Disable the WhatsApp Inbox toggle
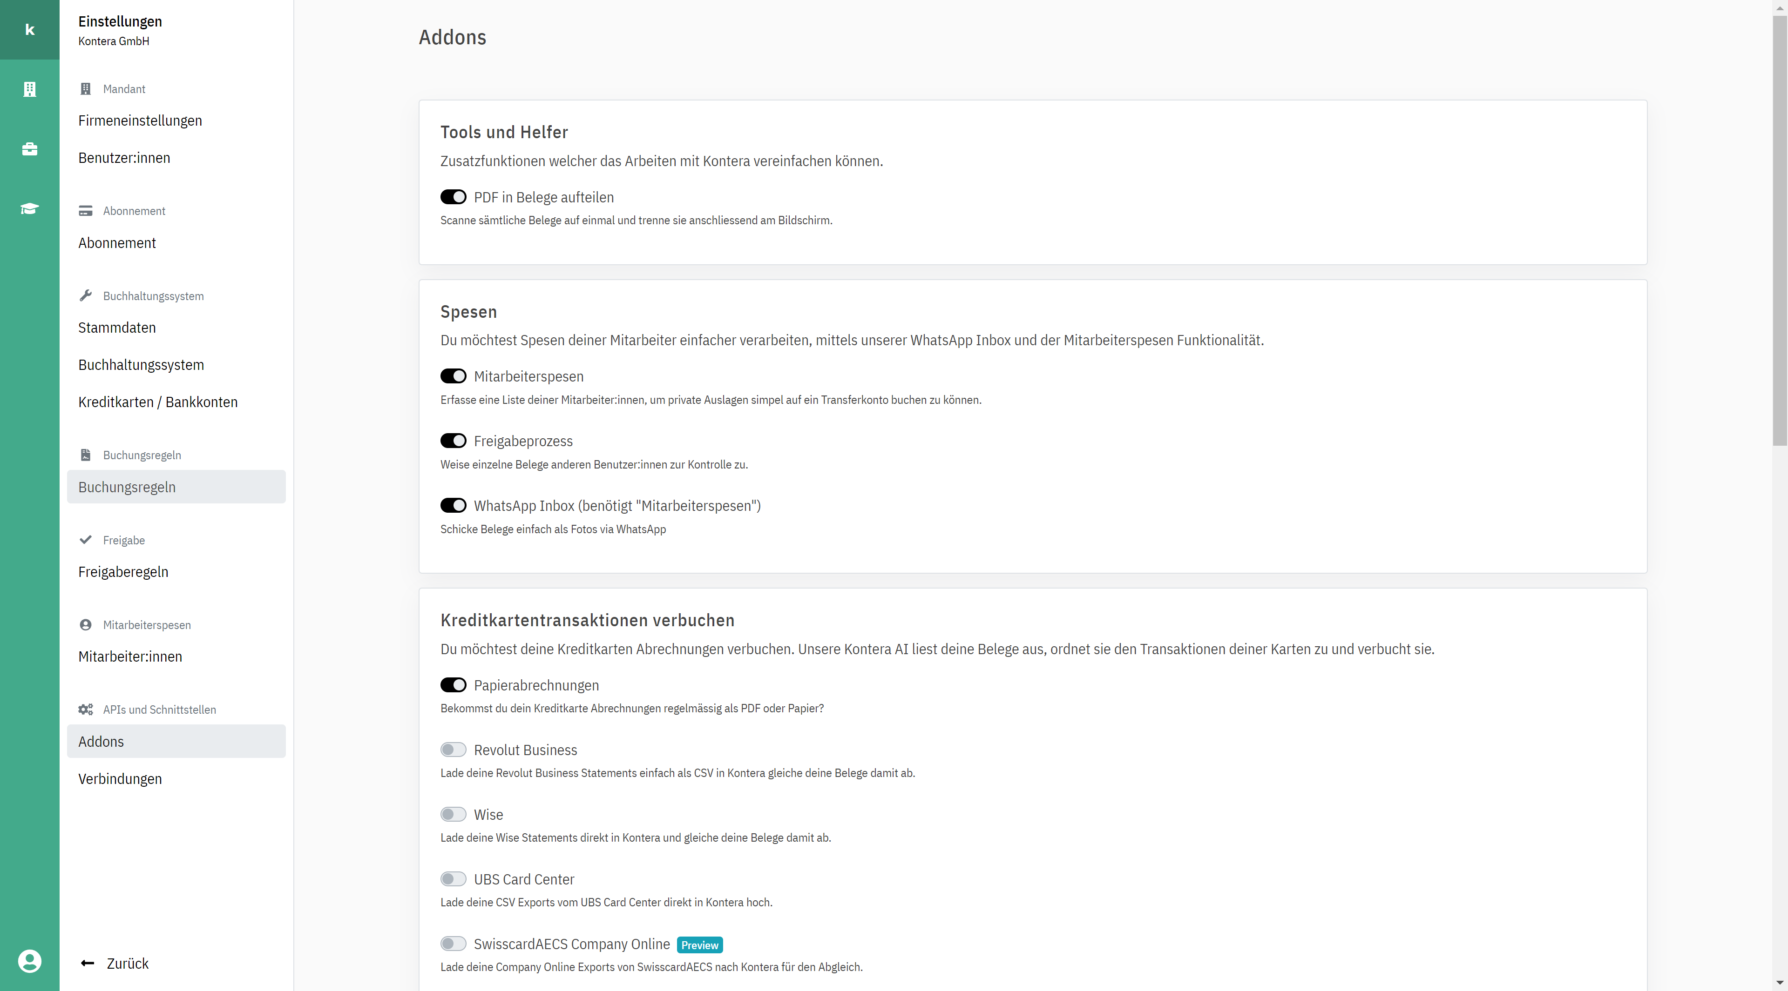This screenshot has height=991, width=1788. (453, 506)
